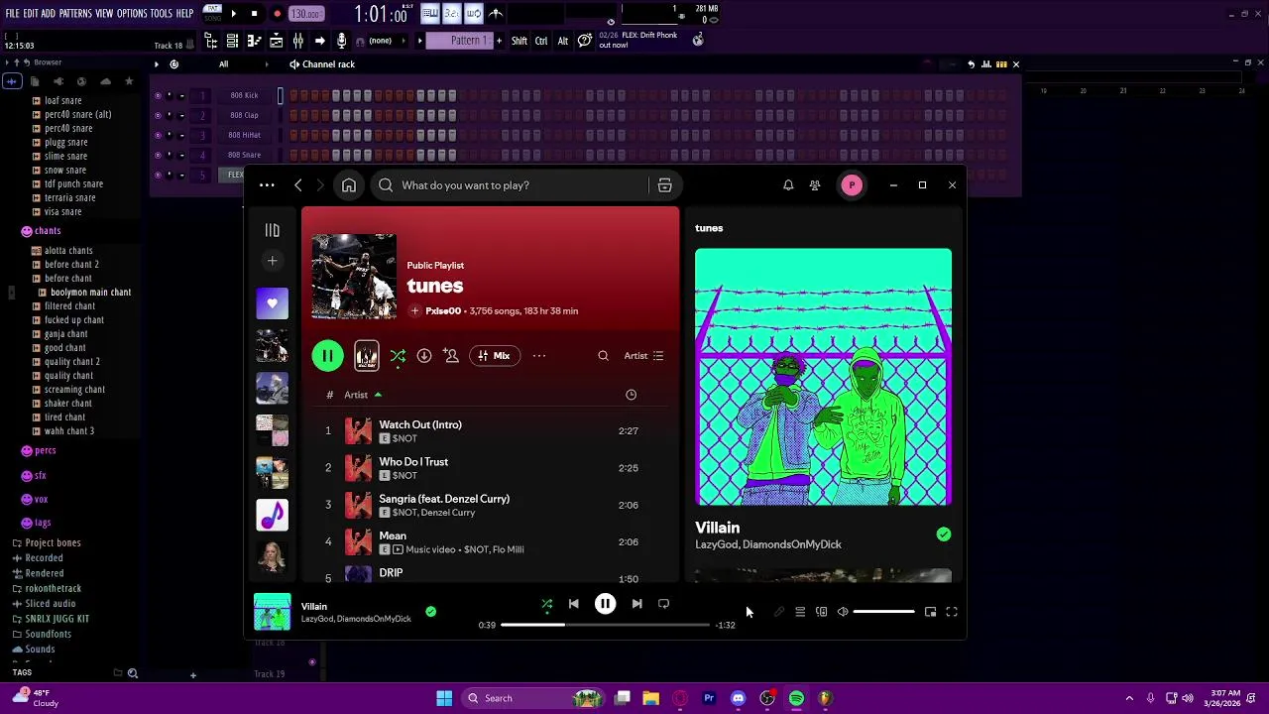1269x714 pixels.
Task: Open the Mix dropdown button
Action: pyautogui.click(x=495, y=355)
